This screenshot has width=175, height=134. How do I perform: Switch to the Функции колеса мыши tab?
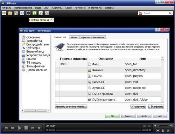click(x=93, y=38)
